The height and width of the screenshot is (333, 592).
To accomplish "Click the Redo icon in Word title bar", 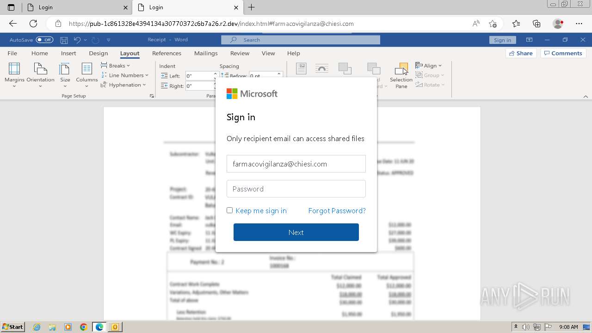I will (x=95, y=40).
